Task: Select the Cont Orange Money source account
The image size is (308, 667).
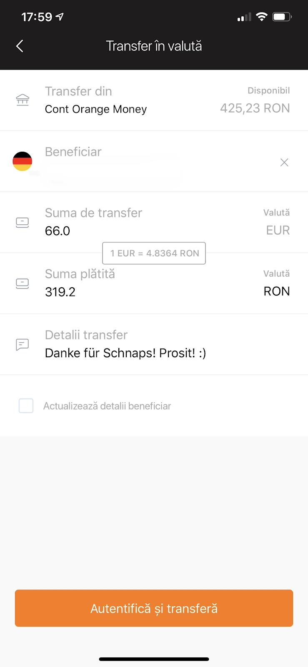Action: pyautogui.click(x=96, y=109)
